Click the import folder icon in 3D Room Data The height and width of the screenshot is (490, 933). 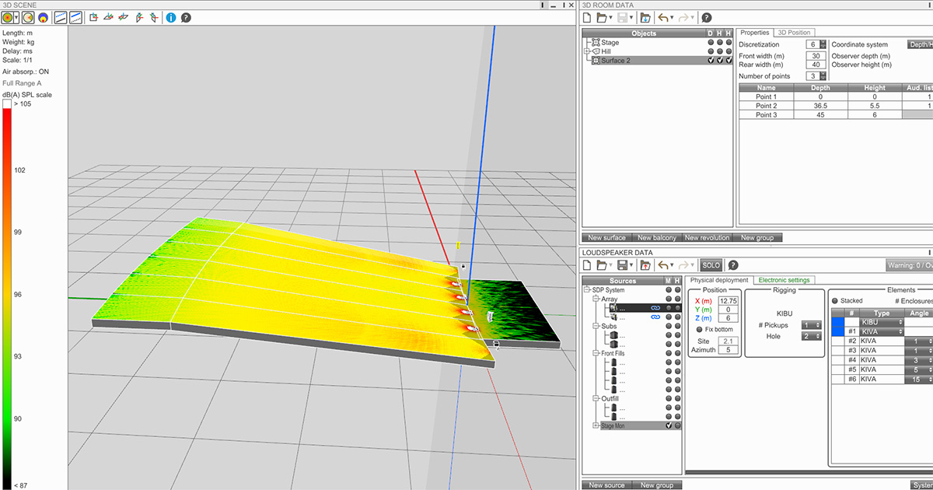click(x=645, y=17)
